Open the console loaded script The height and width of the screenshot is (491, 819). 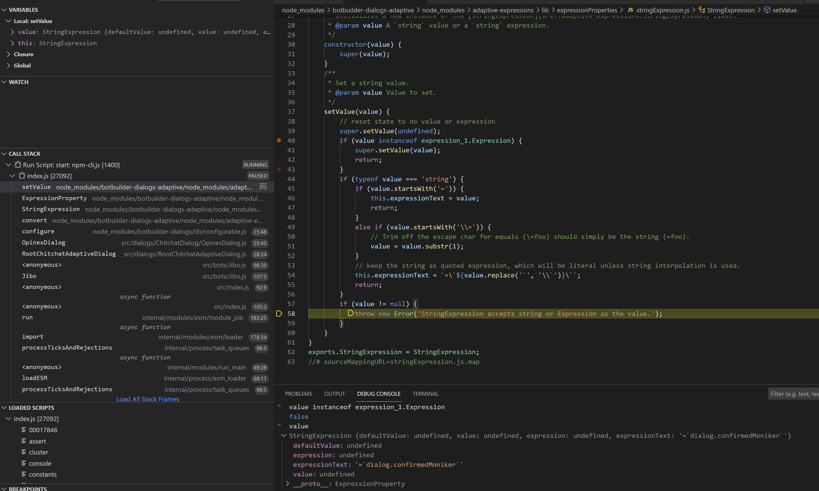coord(40,463)
